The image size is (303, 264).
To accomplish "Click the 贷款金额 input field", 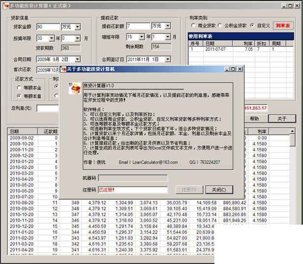I will [x=48, y=27].
